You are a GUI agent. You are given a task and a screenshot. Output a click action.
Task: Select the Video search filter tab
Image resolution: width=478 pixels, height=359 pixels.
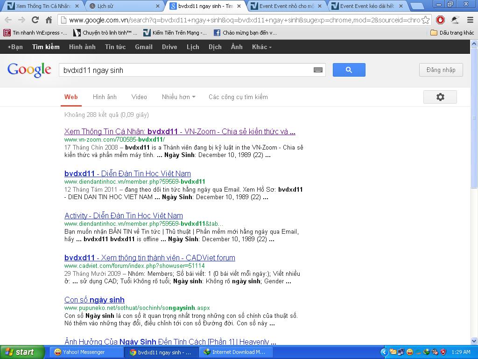(139, 97)
